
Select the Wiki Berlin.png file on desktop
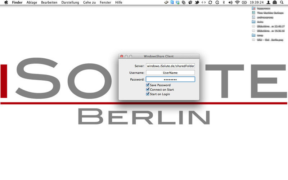point(267,40)
